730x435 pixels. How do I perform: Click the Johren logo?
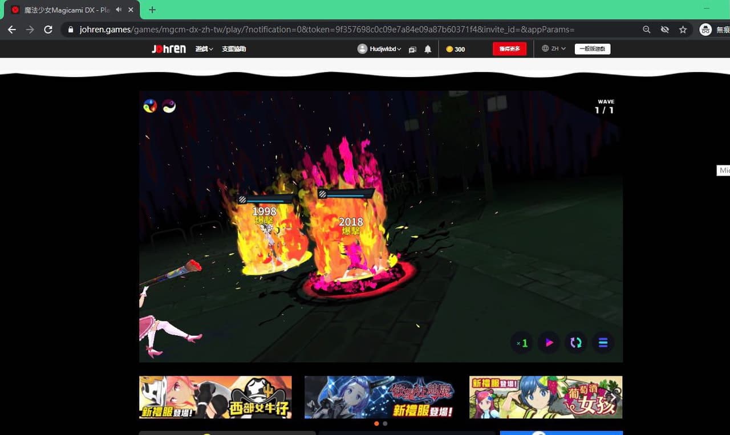click(169, 49)
